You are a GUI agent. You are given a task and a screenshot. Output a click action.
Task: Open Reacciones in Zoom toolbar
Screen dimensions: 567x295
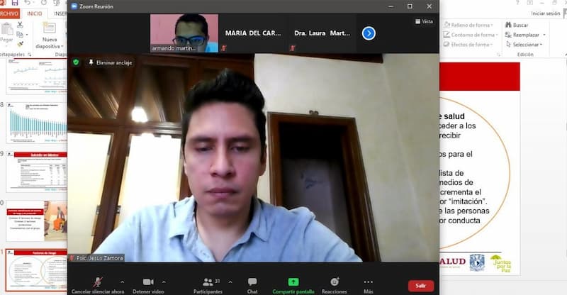click(335, 285)
